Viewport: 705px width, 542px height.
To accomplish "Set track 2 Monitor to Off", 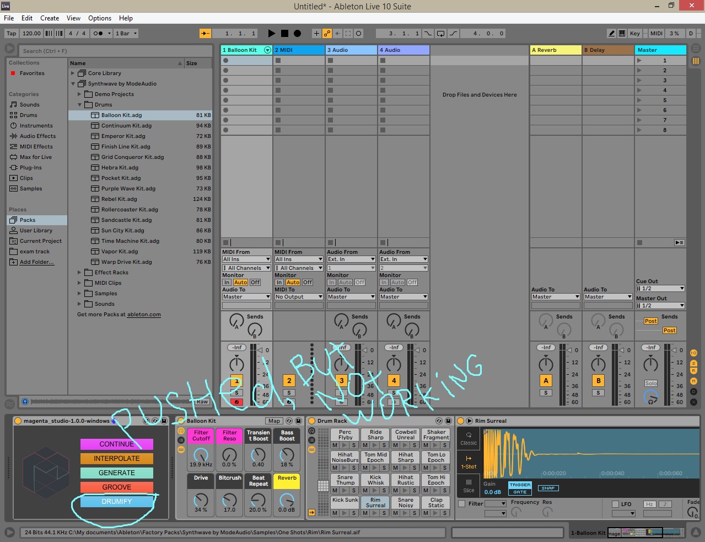I will pyautogui.click(x=308, y=282).
